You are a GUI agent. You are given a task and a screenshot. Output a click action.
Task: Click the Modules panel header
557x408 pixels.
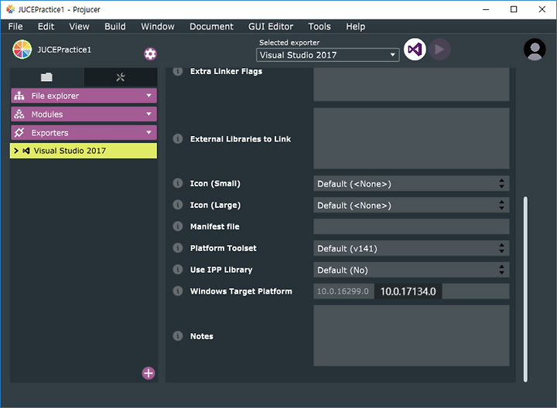click(84, 114)
